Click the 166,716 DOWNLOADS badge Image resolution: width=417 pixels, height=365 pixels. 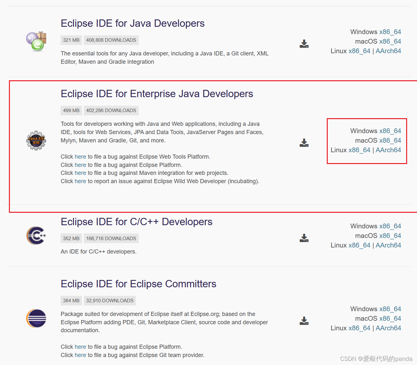pyautogui.click(x=111, y=239)
